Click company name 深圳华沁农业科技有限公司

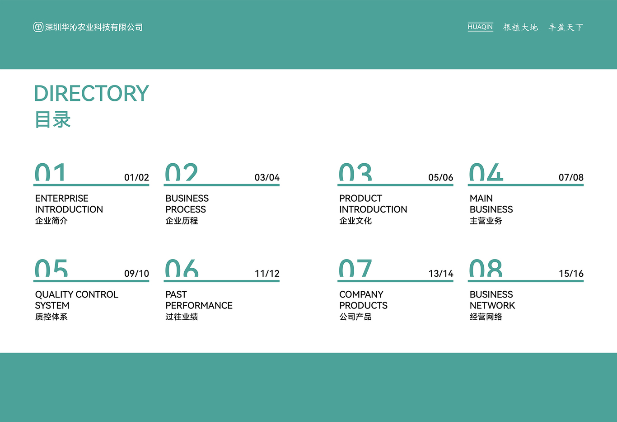pyautogui.click(x=94, y=27)
